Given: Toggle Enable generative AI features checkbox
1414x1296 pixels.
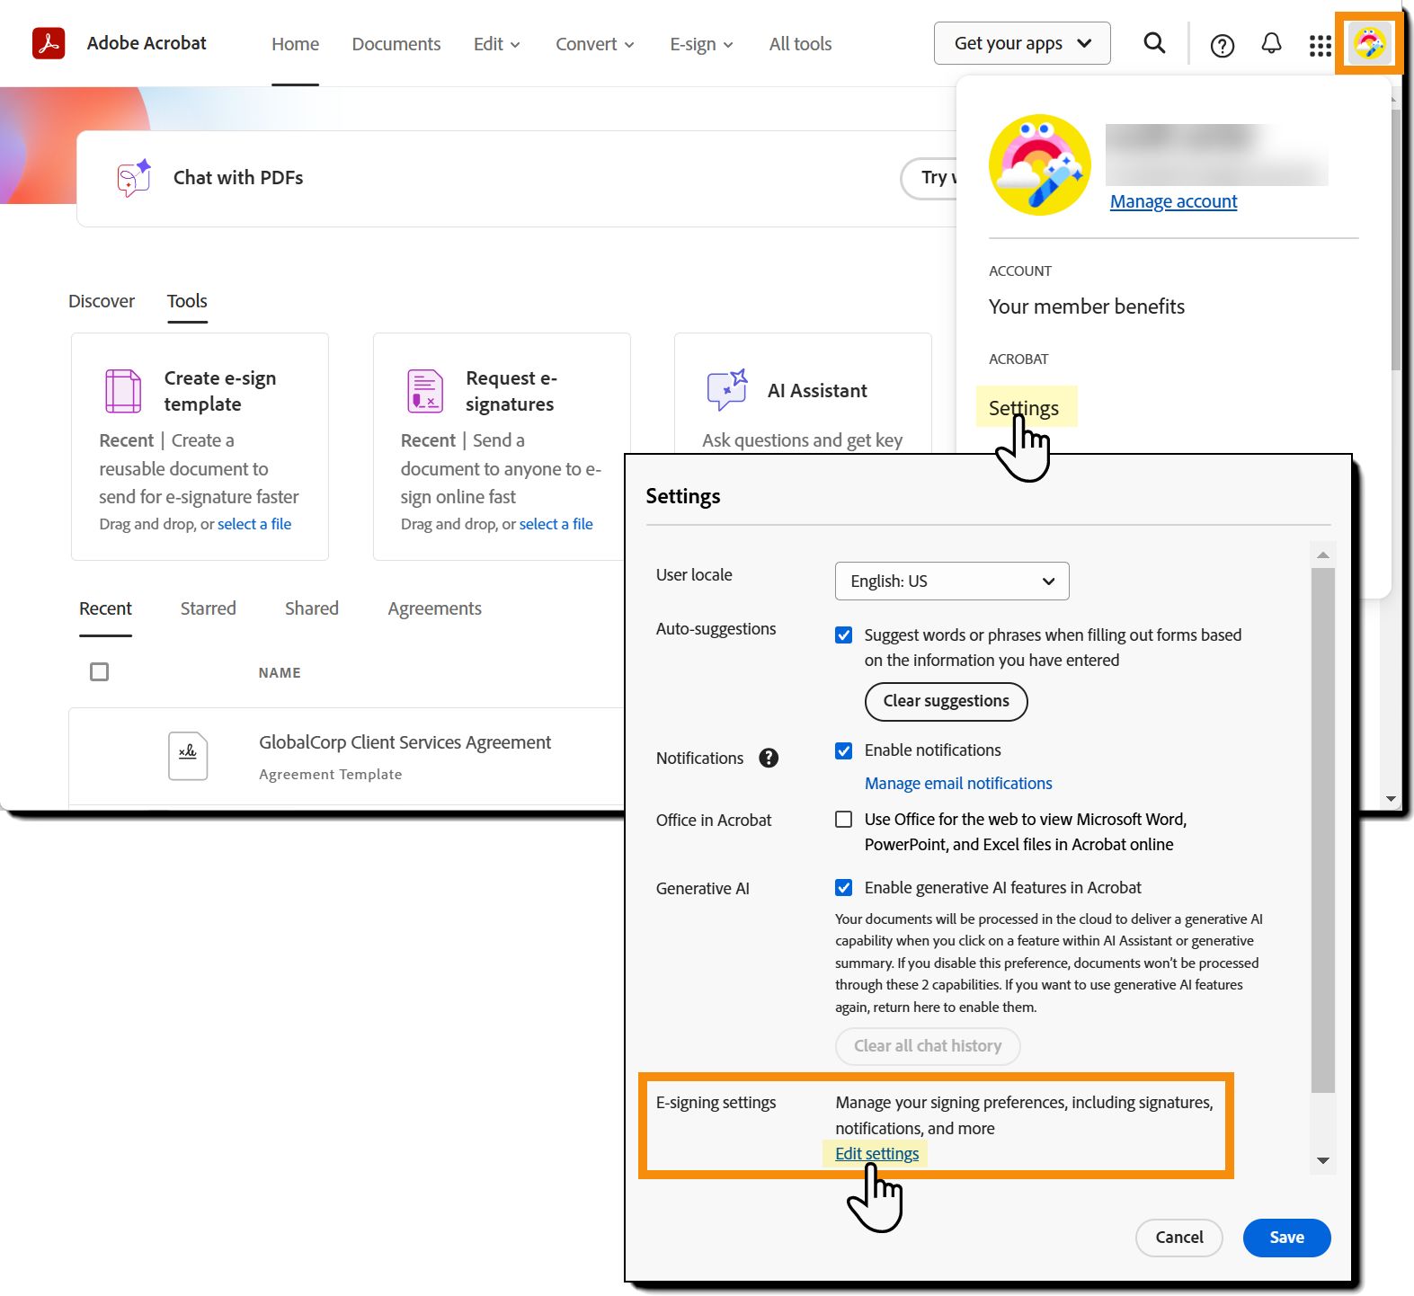Looking at the screenshot, I should pos(843,888).
